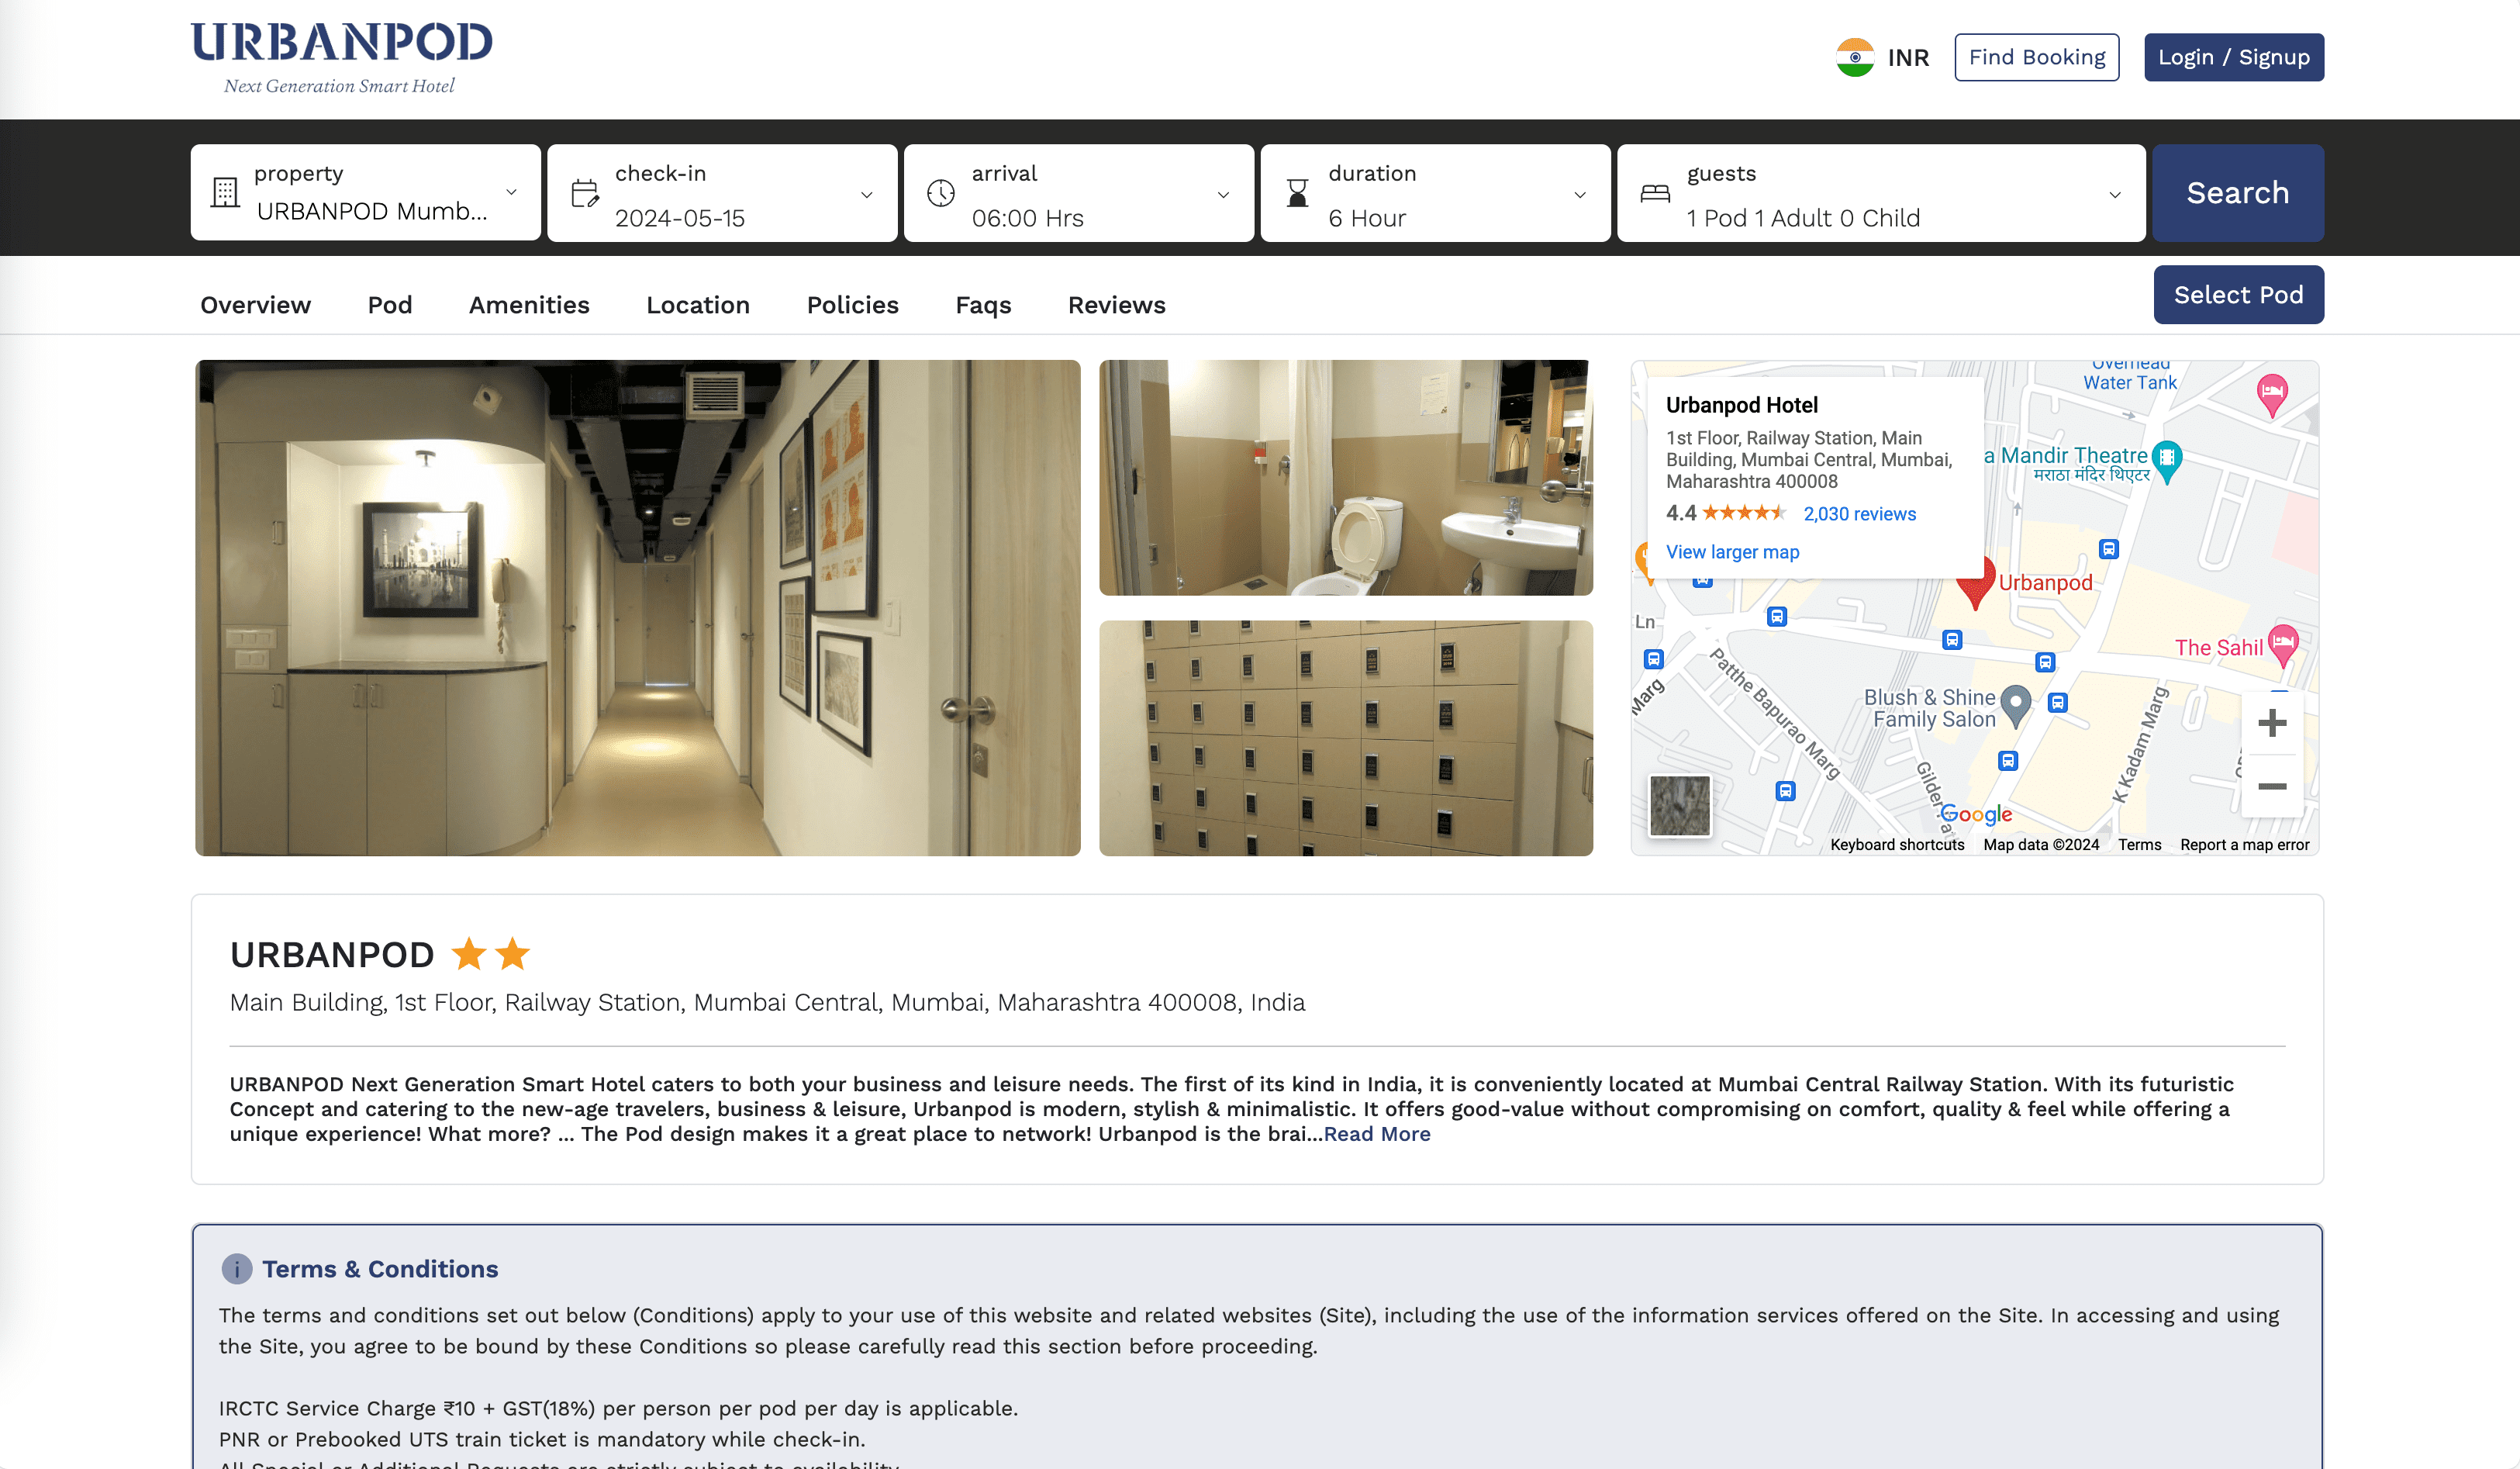Open the Pod tab
Viewport: 2520px width, 1469px height.
[388, 304]
